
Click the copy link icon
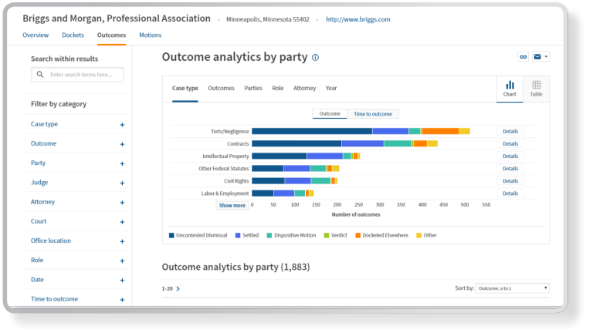(x=523, y=57)
